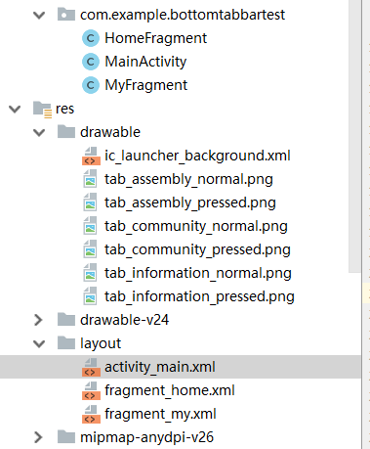Viewport: 370px width, 449px height.
Task: Collapse the drawable folder
Action: (39, 132)
